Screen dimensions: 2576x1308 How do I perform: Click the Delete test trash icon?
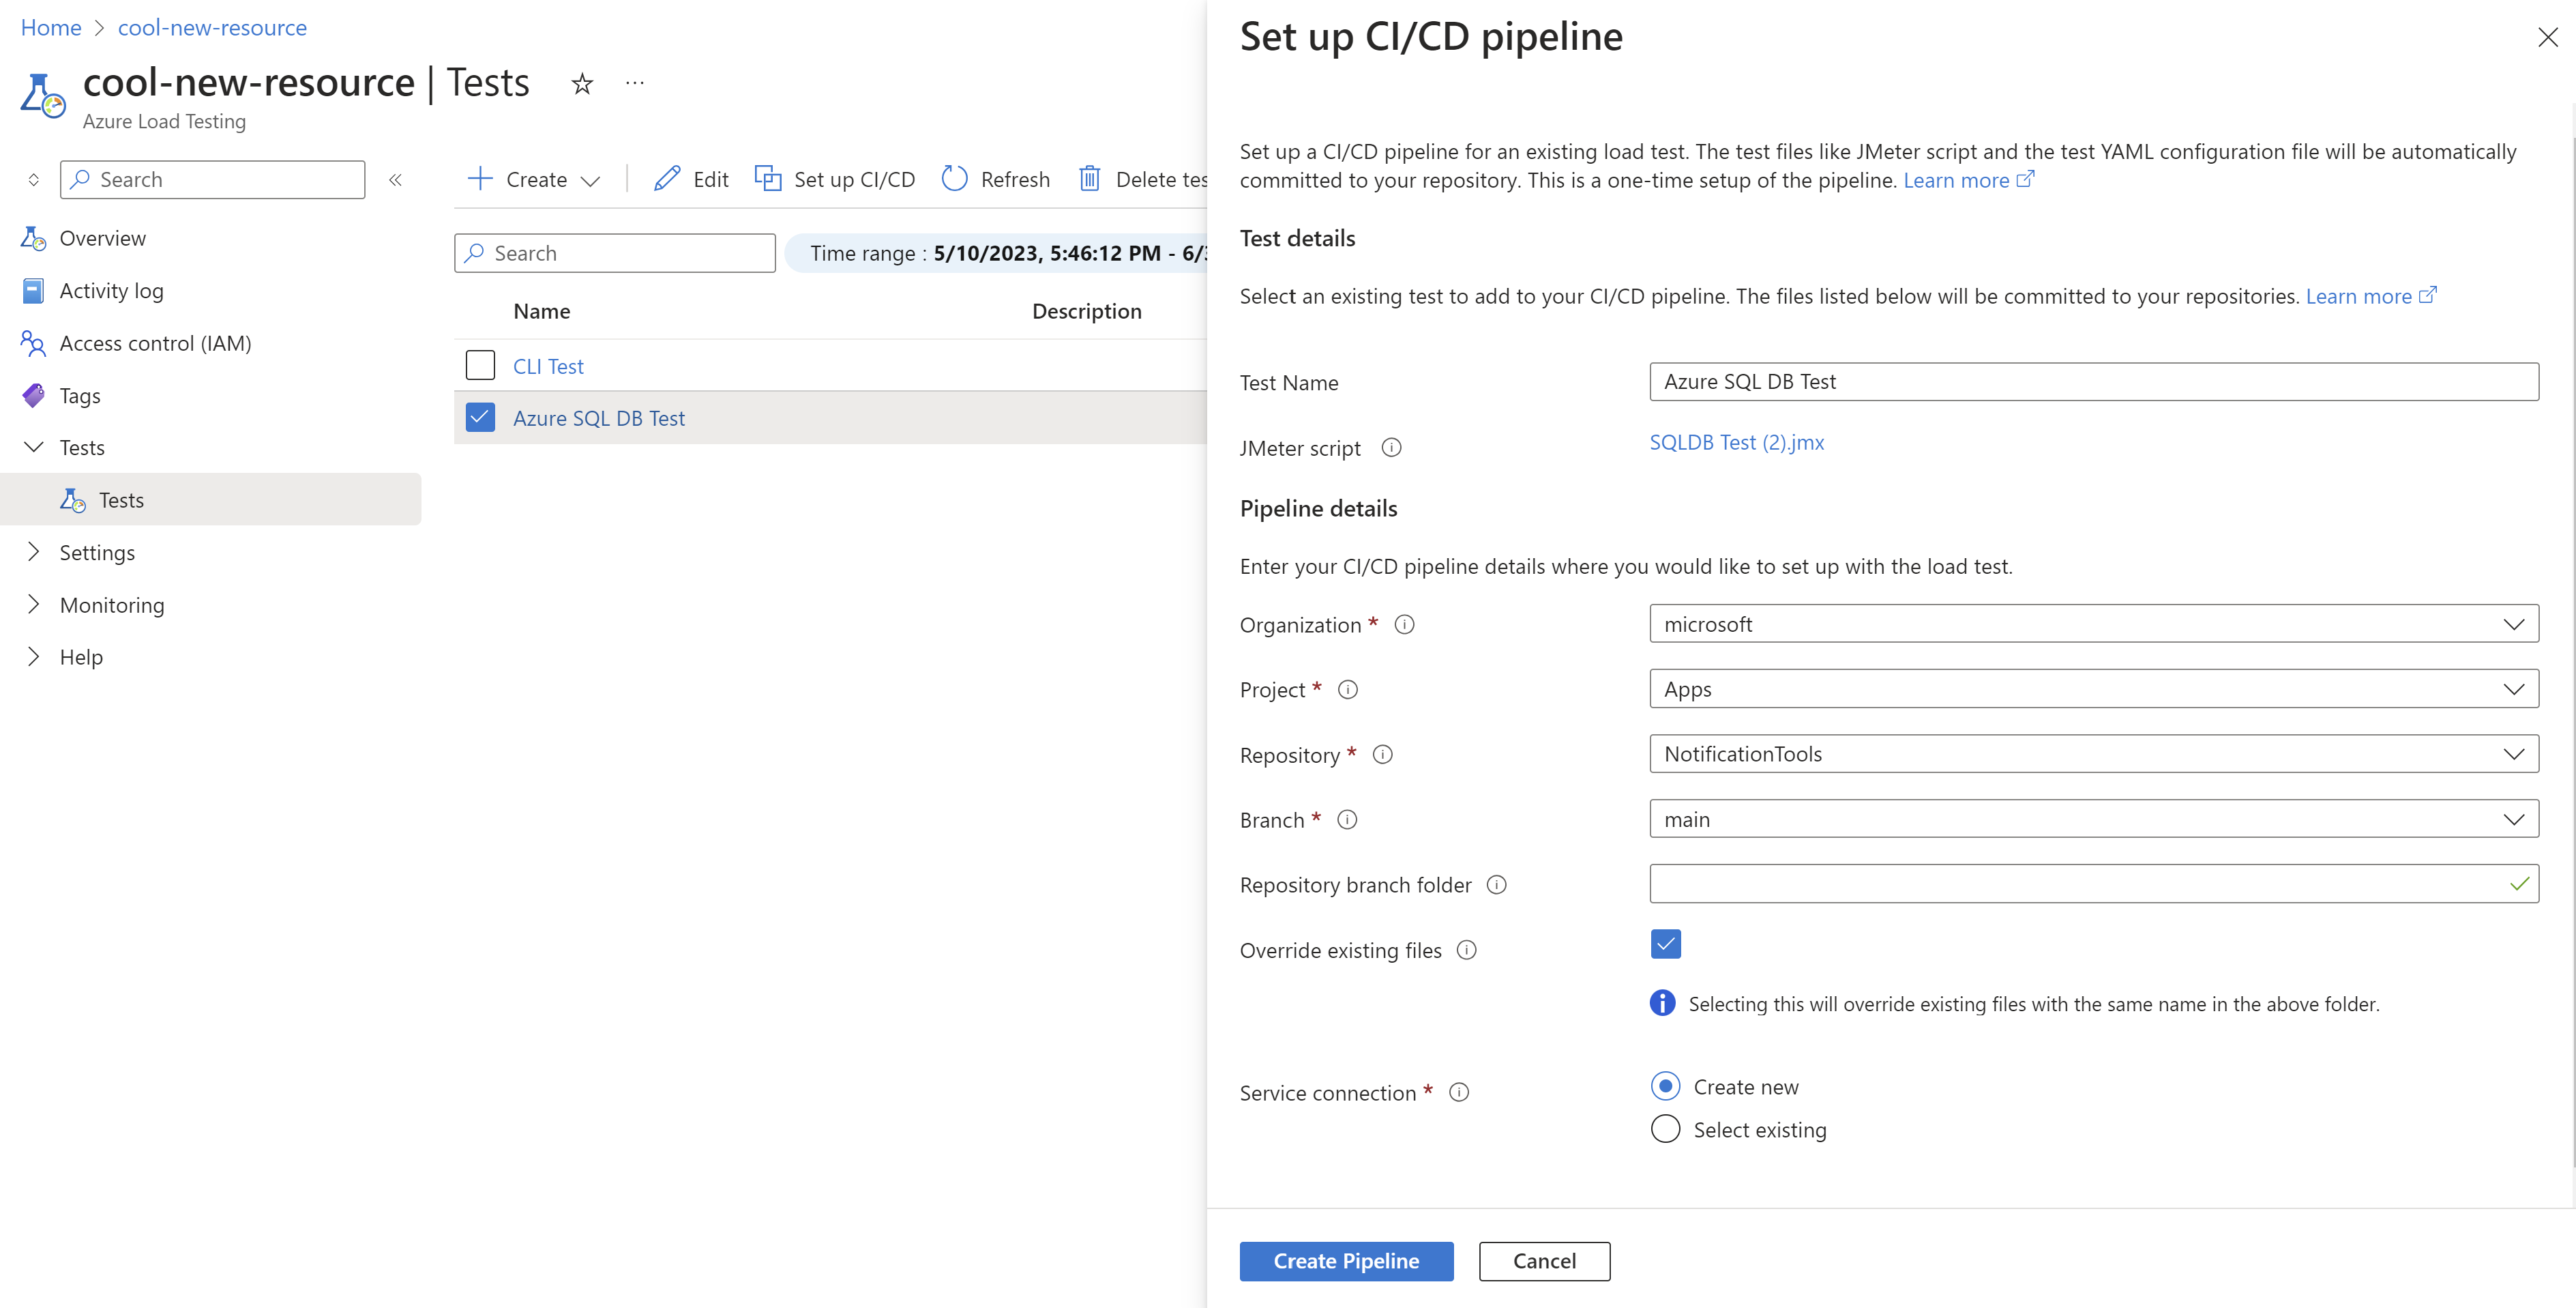(1090, 179)
